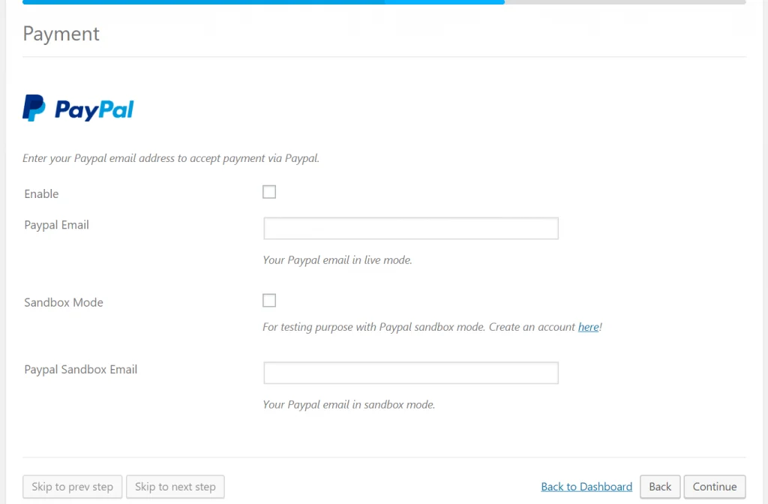Viewport: 768px width, 504px height.
Task: Click the 'Enter your Paypal email address' instruction text
Action: [x=171, y=158]
